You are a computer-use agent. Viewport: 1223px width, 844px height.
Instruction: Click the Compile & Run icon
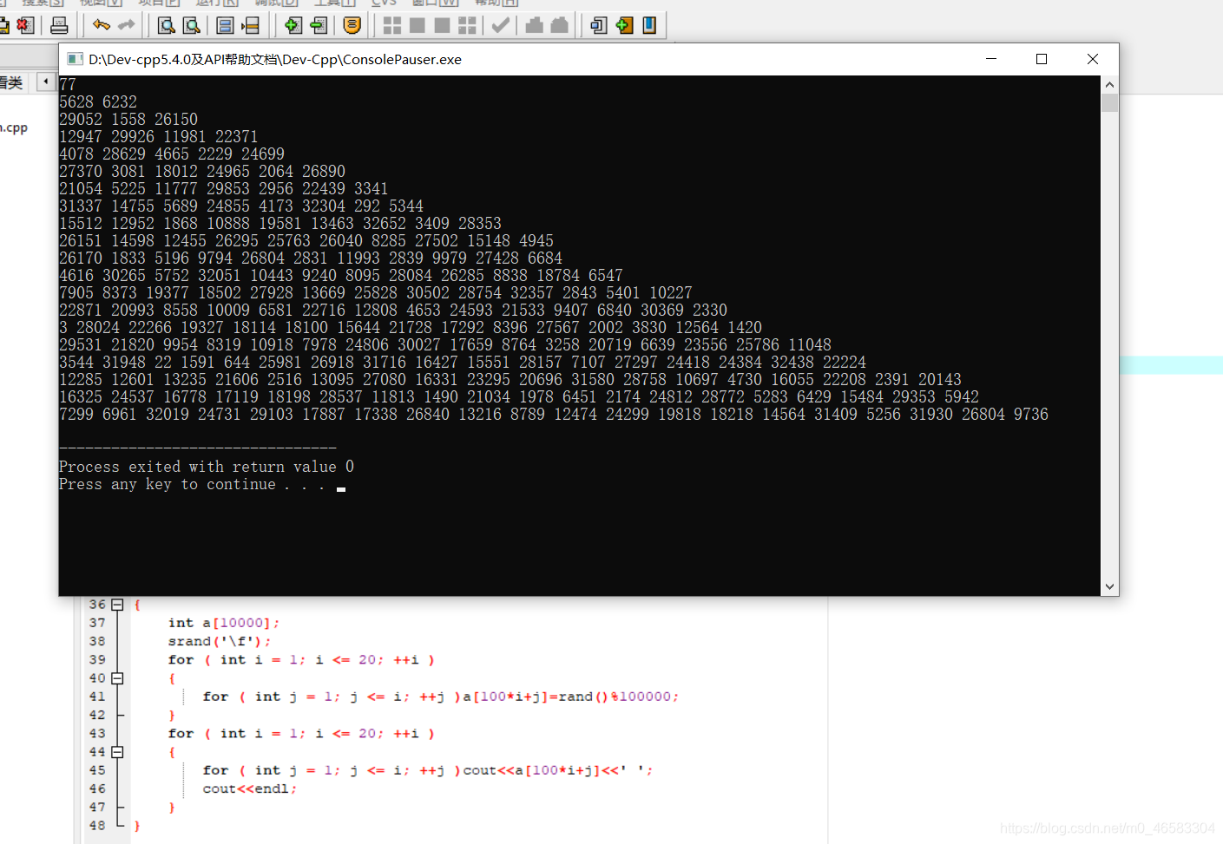442,25
